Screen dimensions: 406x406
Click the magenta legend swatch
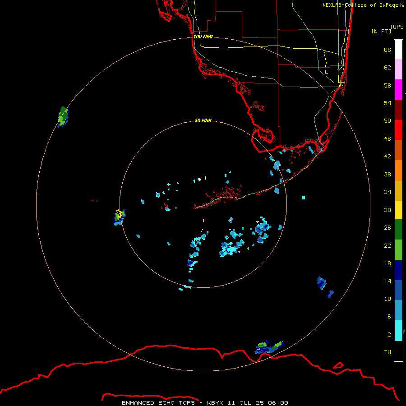[398, 90]
